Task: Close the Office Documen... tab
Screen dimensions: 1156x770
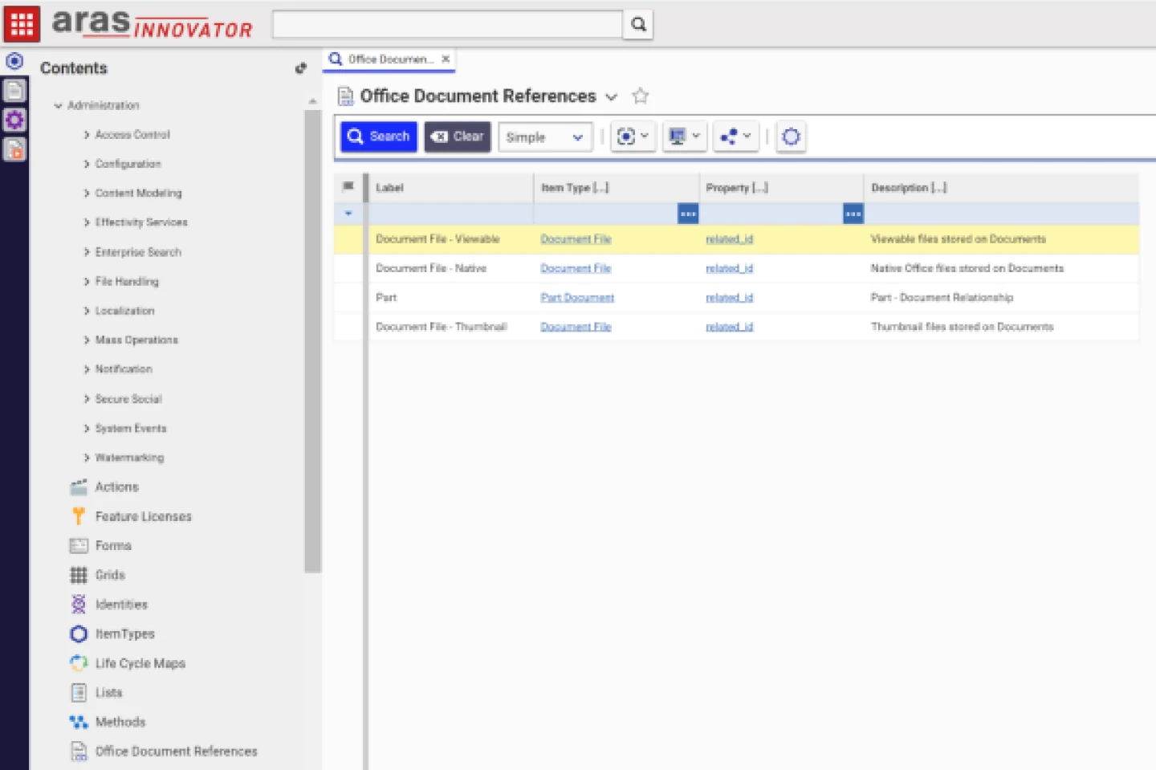Action: click(446, 59)
